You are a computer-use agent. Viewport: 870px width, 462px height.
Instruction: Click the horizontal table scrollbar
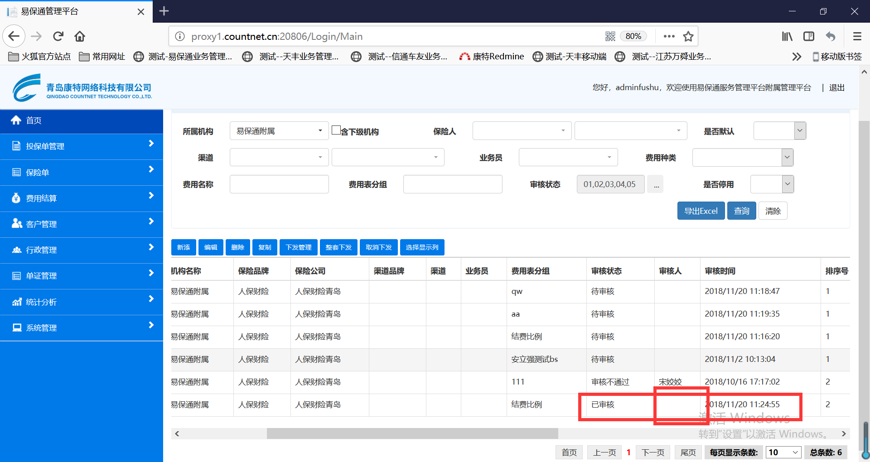412,434
